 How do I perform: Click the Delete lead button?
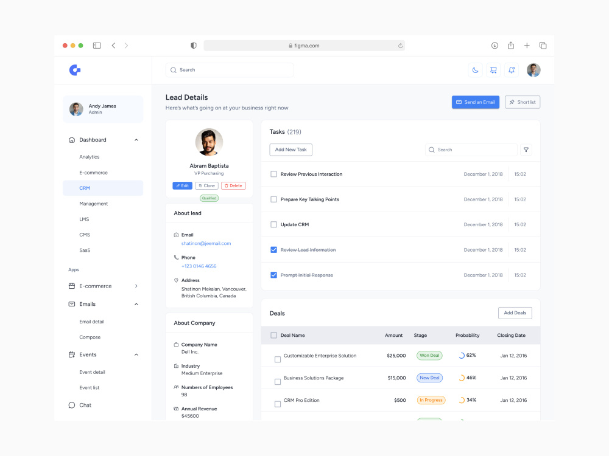[x=233, y=185]
